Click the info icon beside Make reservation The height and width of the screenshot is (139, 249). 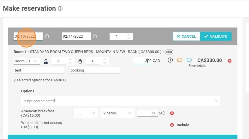pos(60,8)
